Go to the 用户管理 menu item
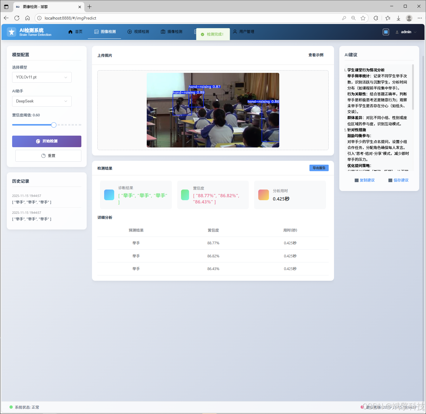Image resolution: width=426 pixels, height=414 pixels. pyautogui.click(x=243, y=32)
